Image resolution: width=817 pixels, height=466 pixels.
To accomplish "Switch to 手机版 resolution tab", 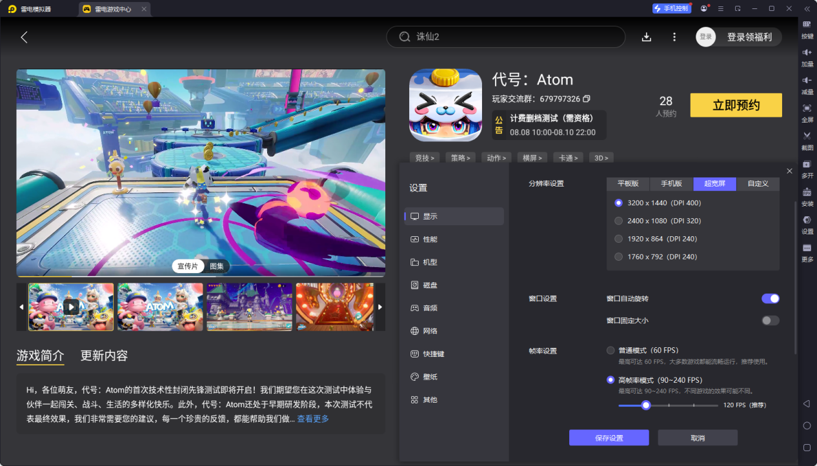I will pos(671,184).
